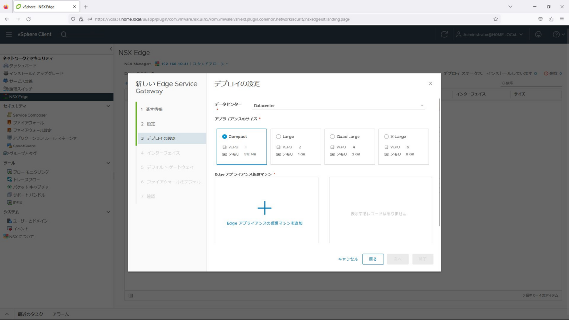Click the 検索 search field in Edge list
Viewport: 569px width, 320px height.
[x=531, y=83]
